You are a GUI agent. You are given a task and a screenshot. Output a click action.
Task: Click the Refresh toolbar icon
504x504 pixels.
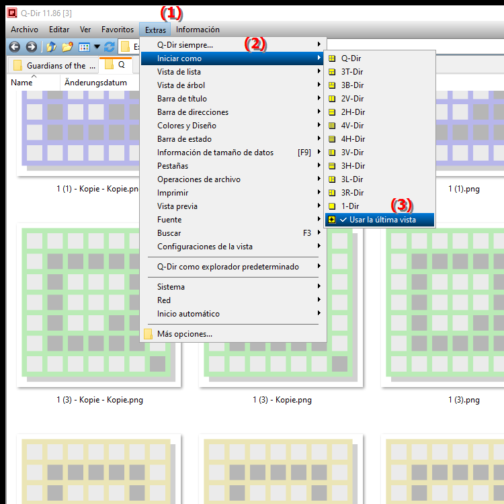[110, 47]
